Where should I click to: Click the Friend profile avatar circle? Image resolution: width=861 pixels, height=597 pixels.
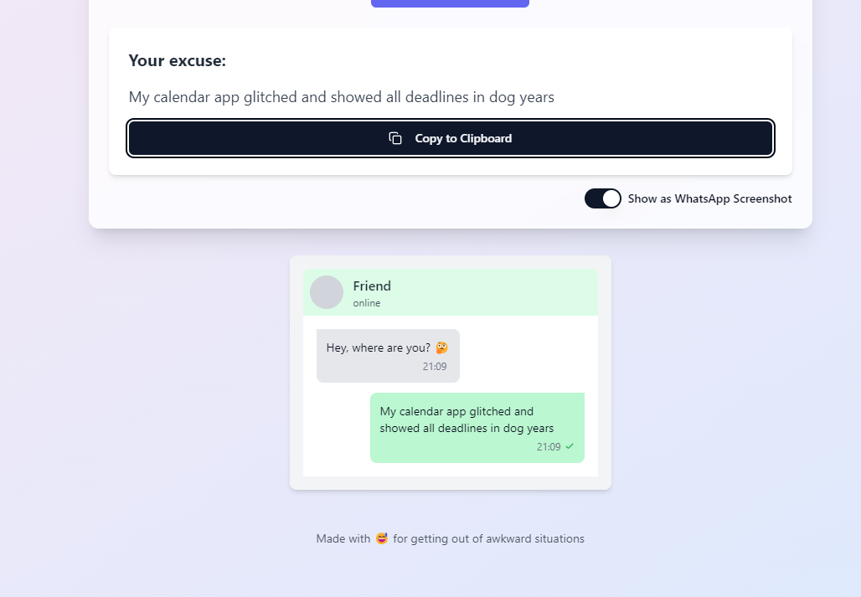coord(327,292)
